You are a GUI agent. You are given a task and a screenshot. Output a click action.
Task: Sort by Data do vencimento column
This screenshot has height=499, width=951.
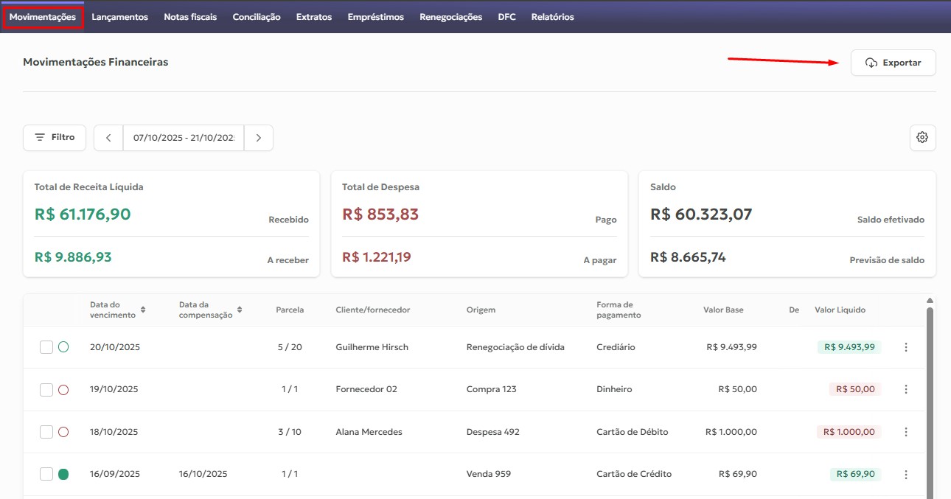(143, 310)
